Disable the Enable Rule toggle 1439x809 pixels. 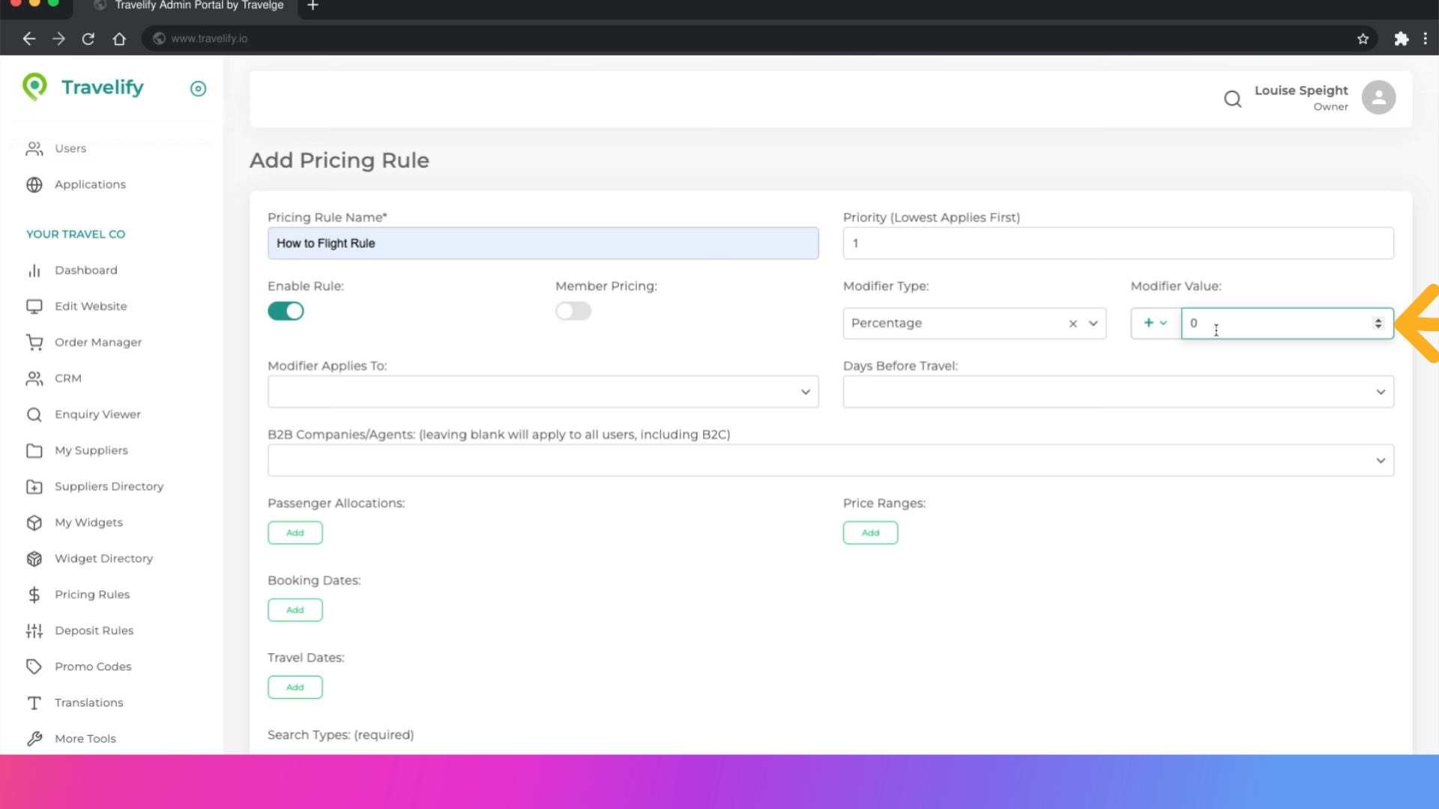286,311
